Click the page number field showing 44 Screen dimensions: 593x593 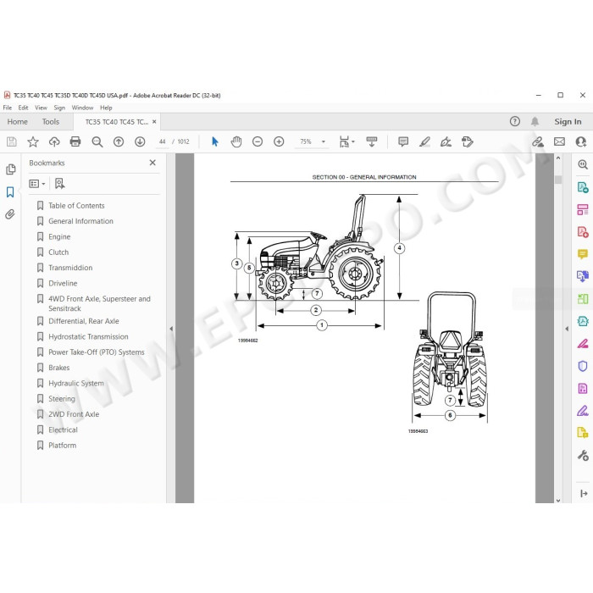(x=163, y=141)
